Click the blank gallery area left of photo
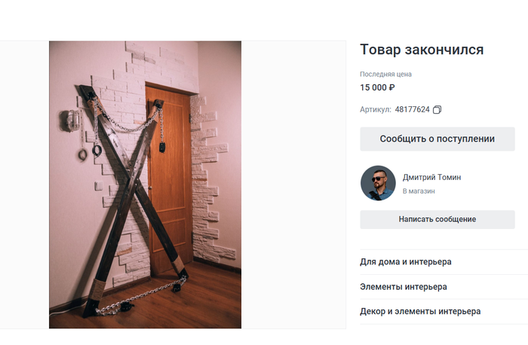Image resolution: width=528 pixels, height=345 pixels. (x=24, y=185)
